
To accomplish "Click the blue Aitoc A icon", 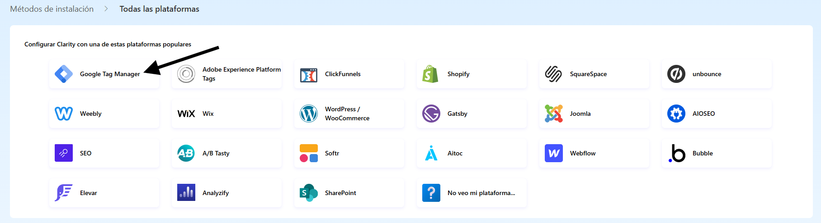I will pyautogui.click(x=431, y=153).
